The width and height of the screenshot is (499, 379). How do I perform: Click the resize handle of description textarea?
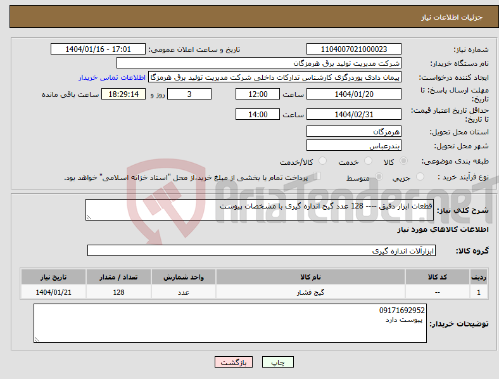click(x=89, y=217)
